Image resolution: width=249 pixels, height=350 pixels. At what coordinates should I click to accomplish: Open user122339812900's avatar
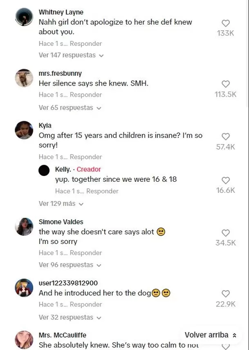(x=24, y=288)
